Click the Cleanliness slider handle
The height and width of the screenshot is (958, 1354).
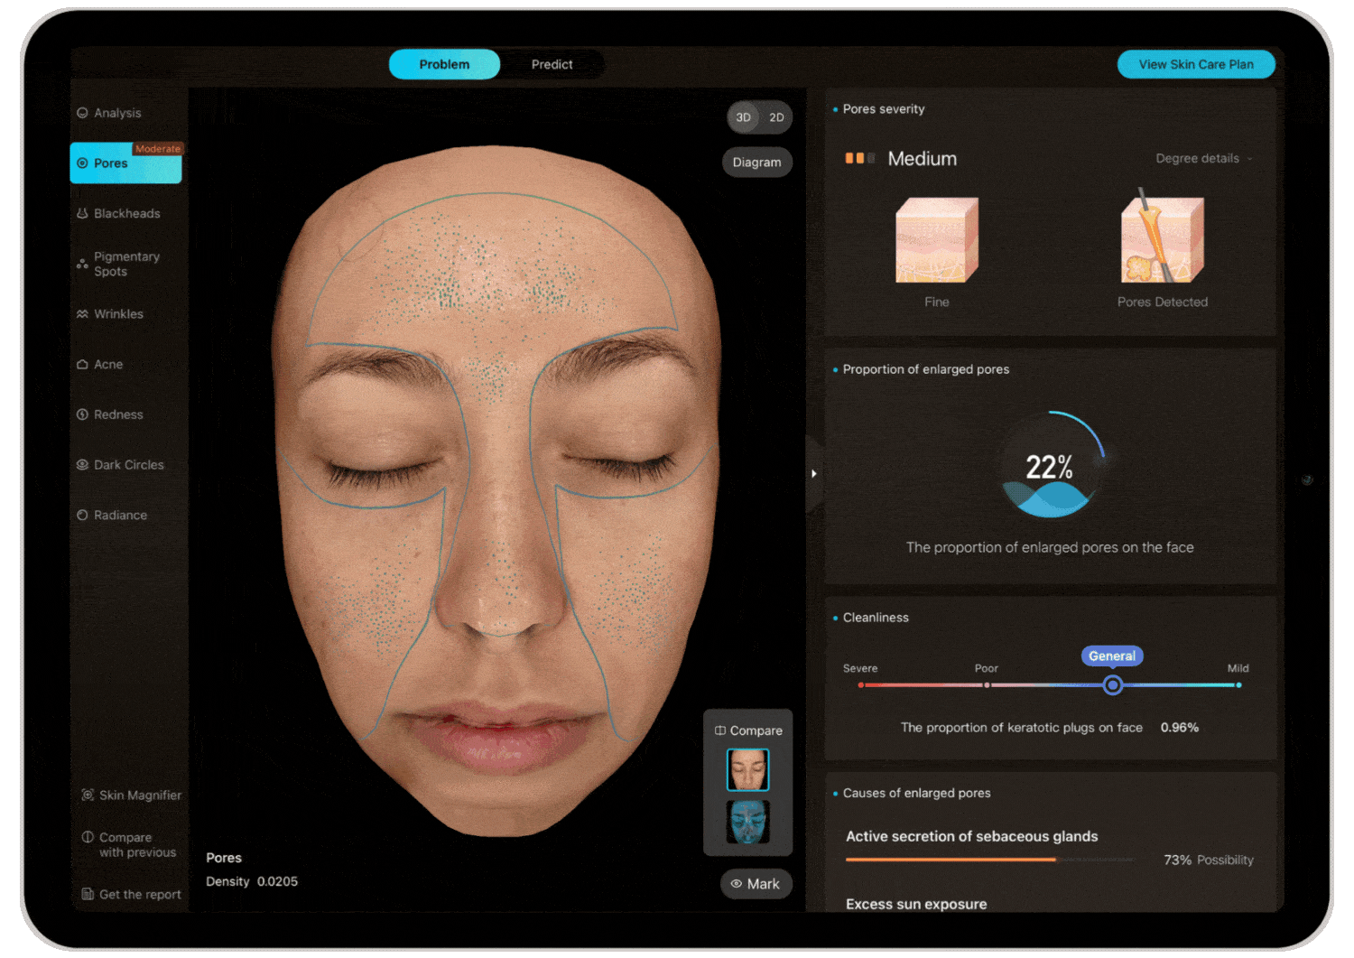tap(1113, 685)
